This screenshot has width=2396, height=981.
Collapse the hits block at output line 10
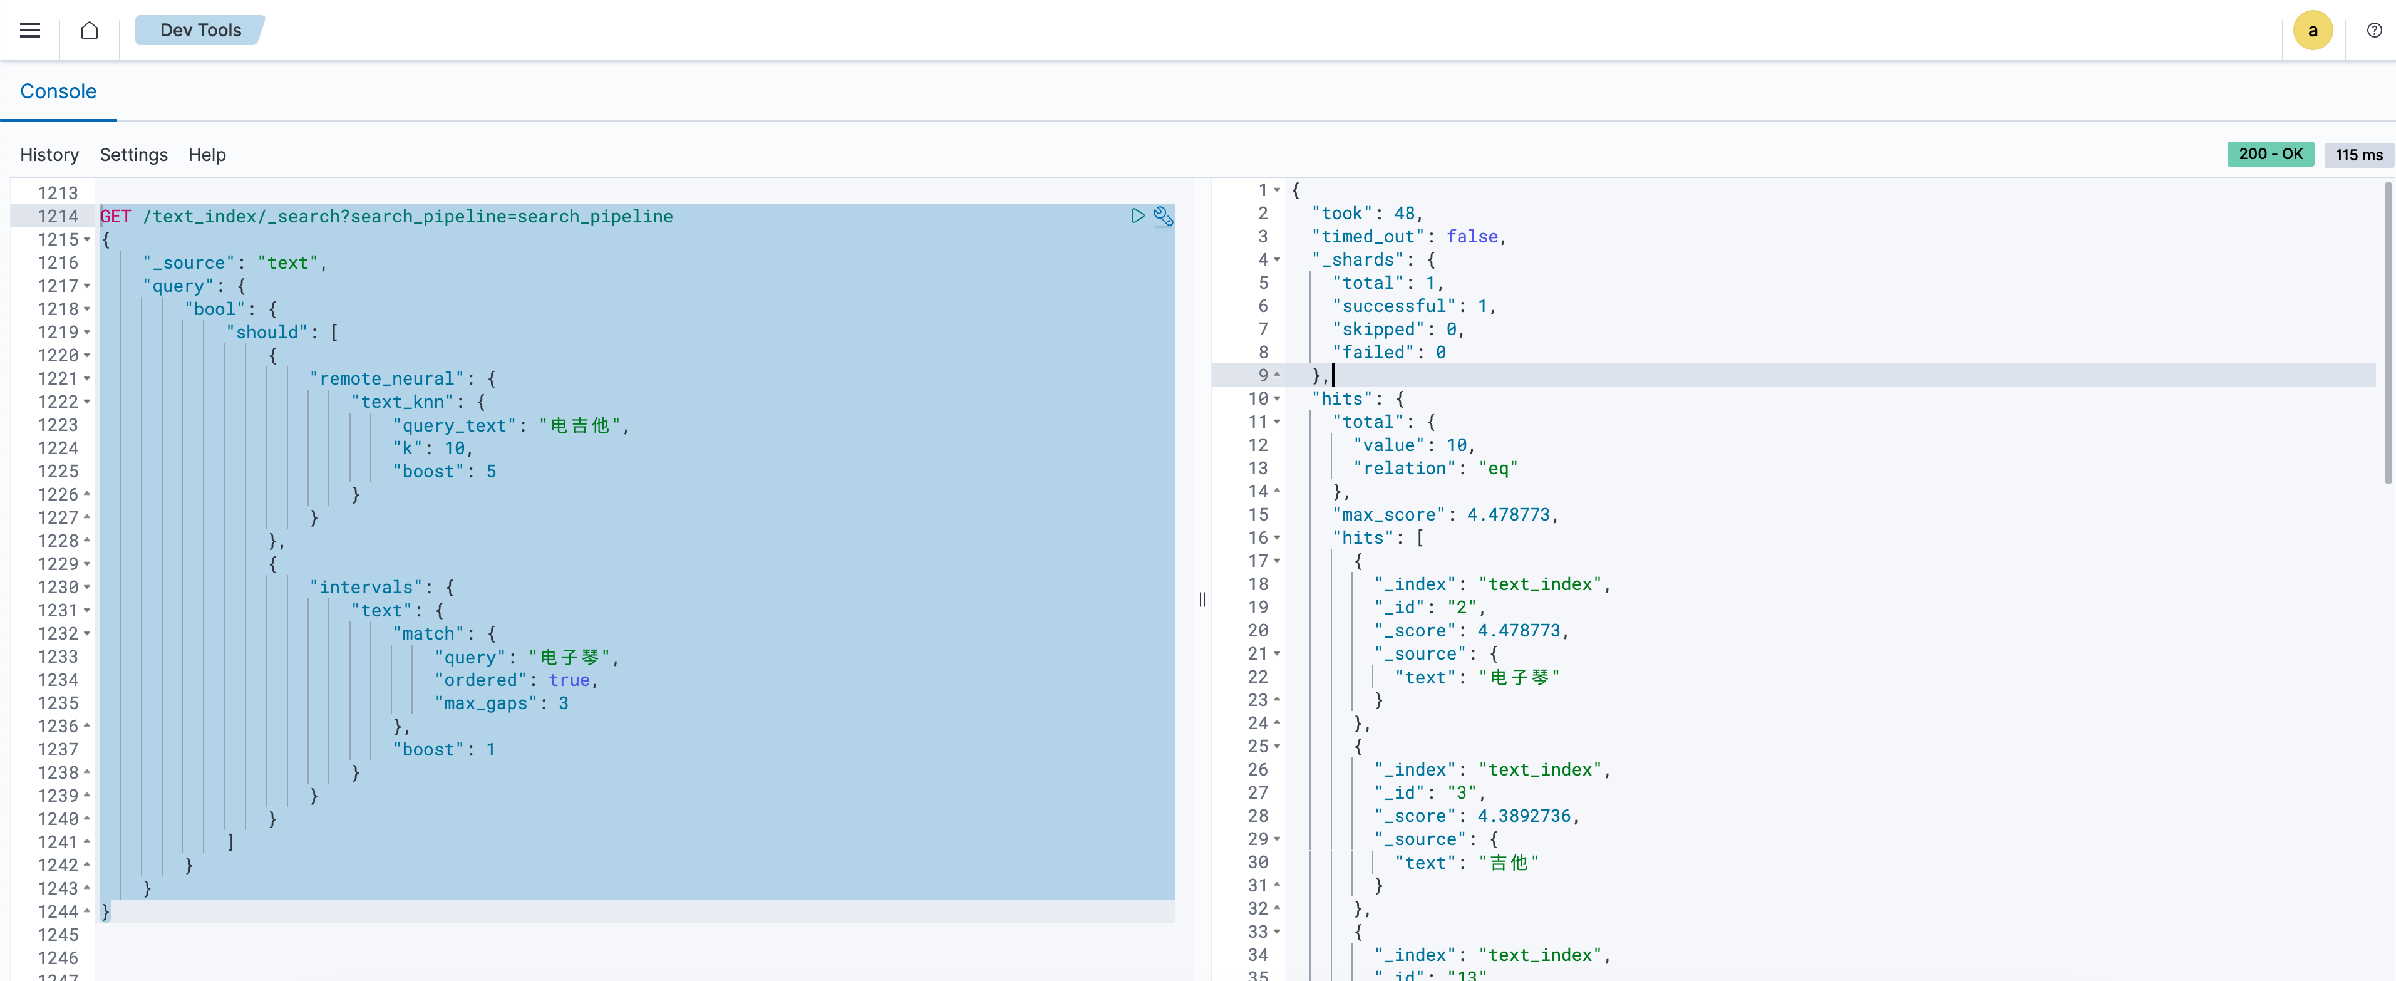pyautogui.click(x=1277, y=398)
